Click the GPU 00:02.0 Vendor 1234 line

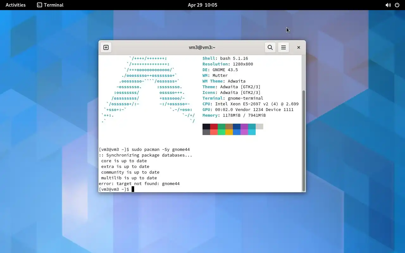[248, 110]
